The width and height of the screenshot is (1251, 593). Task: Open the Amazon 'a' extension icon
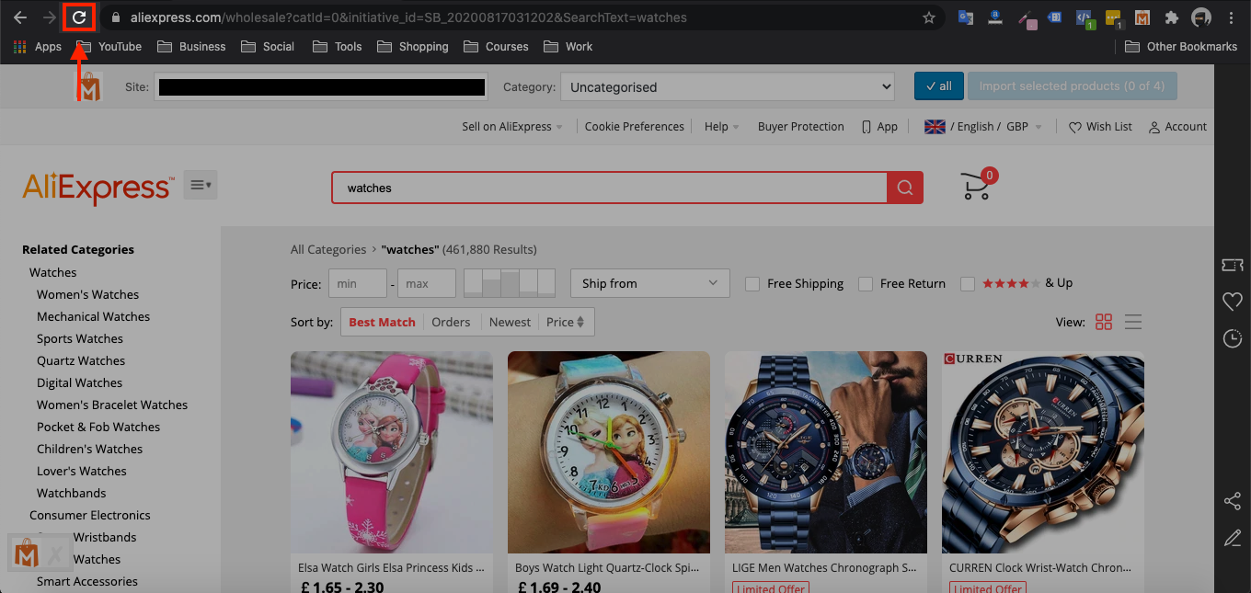(x=995, y=17)
